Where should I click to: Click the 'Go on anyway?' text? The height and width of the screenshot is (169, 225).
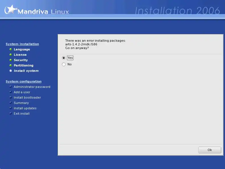click(x=77, y=48)
